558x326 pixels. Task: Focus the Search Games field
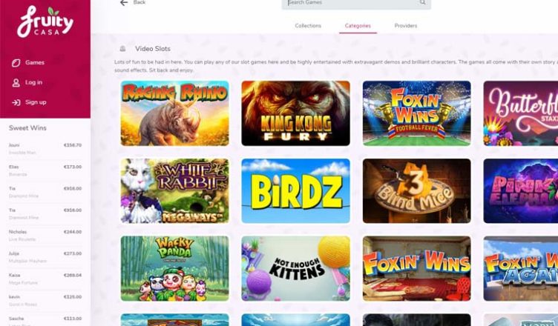click(356, 3)
